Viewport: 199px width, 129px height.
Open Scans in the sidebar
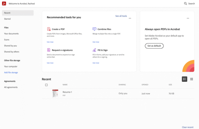click(7, 40)
